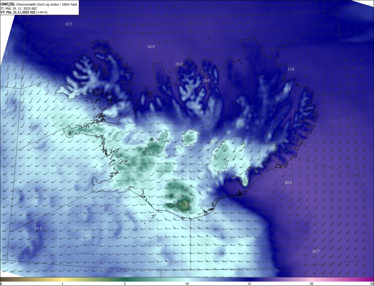
Task: Click the 20.9 value label on the map
Action: pyautogui.click(x=288, y=183)
